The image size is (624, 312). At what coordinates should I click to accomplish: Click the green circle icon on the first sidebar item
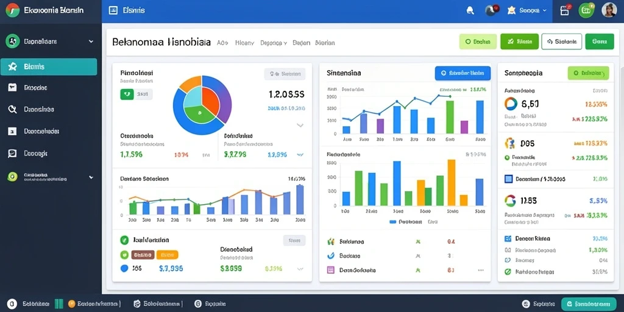(13, 41)
